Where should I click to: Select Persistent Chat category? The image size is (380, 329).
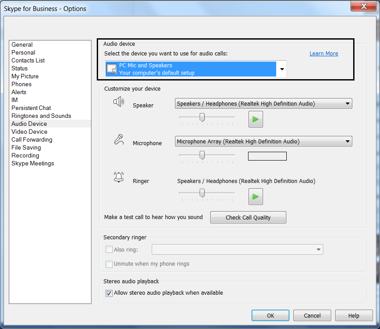point(31,108)
